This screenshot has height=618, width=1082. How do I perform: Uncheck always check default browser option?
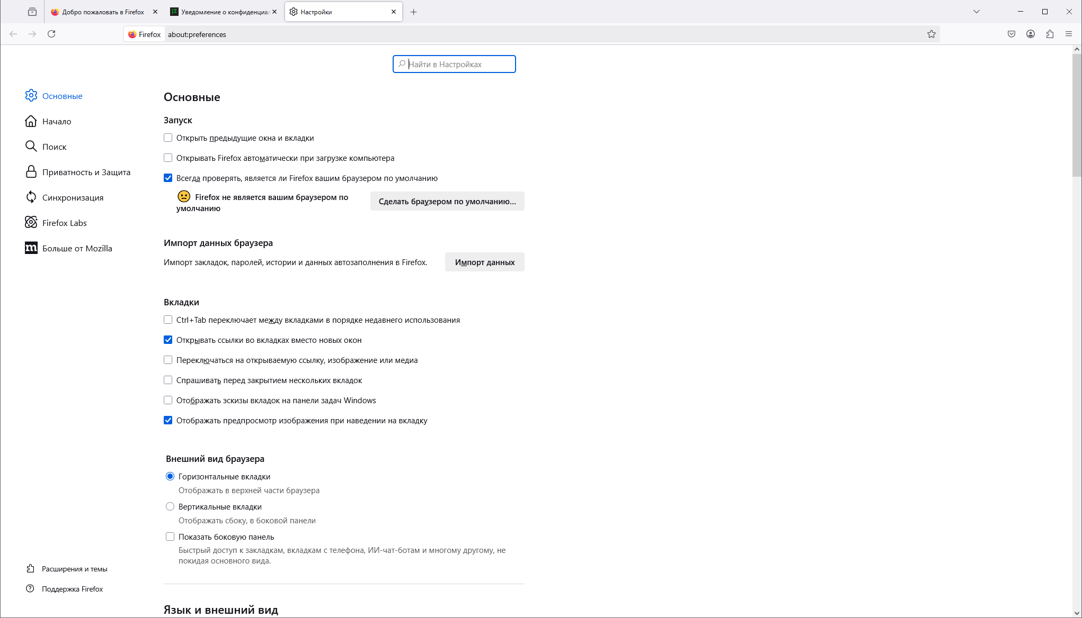[x=168, y=178]
